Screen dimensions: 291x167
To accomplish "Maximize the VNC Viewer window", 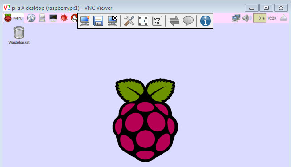I will coord(266,8).
